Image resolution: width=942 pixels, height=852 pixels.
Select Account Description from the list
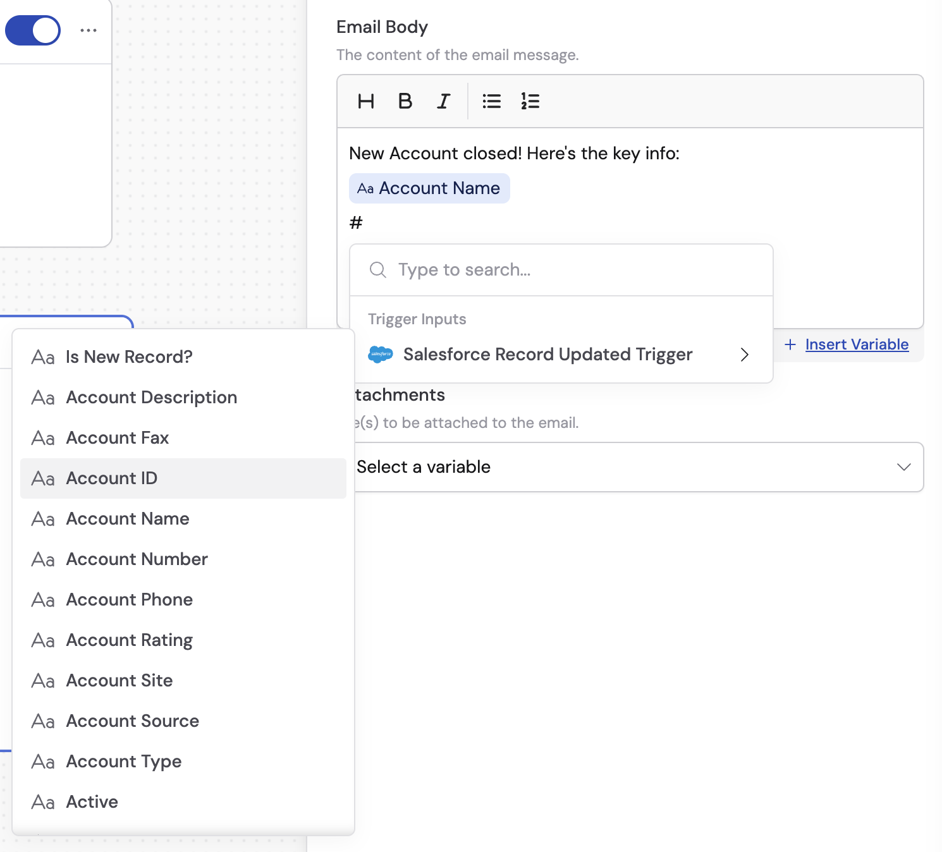coord(152,397)
